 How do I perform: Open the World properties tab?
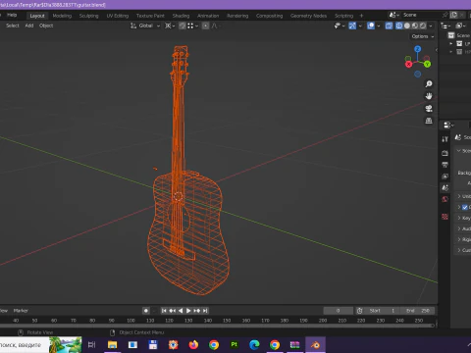[x=445, y=199]
